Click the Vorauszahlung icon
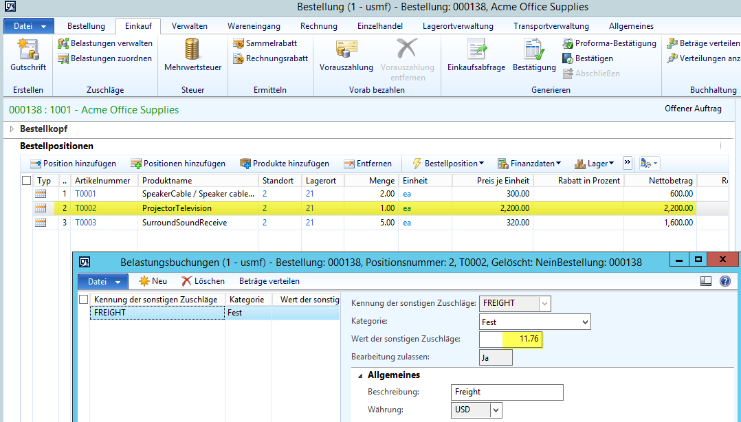Image resolution: width=741 pixels, height=422 pixels. pyautogui.click(x=346, y=55)
